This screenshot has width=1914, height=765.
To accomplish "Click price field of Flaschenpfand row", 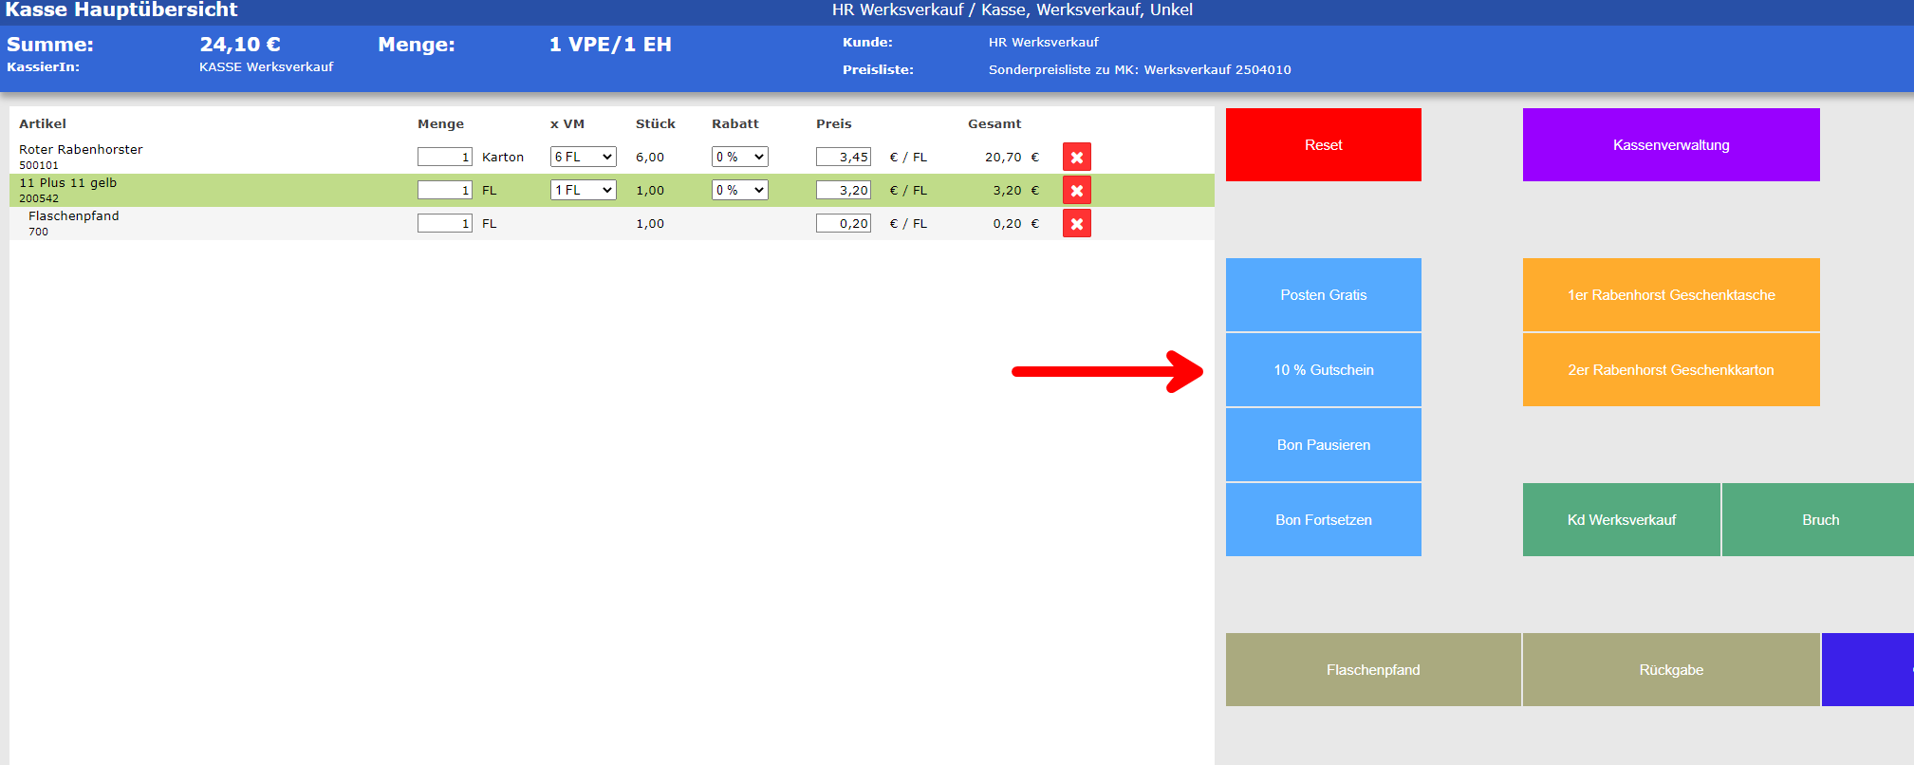I will (x=843, y=224).
